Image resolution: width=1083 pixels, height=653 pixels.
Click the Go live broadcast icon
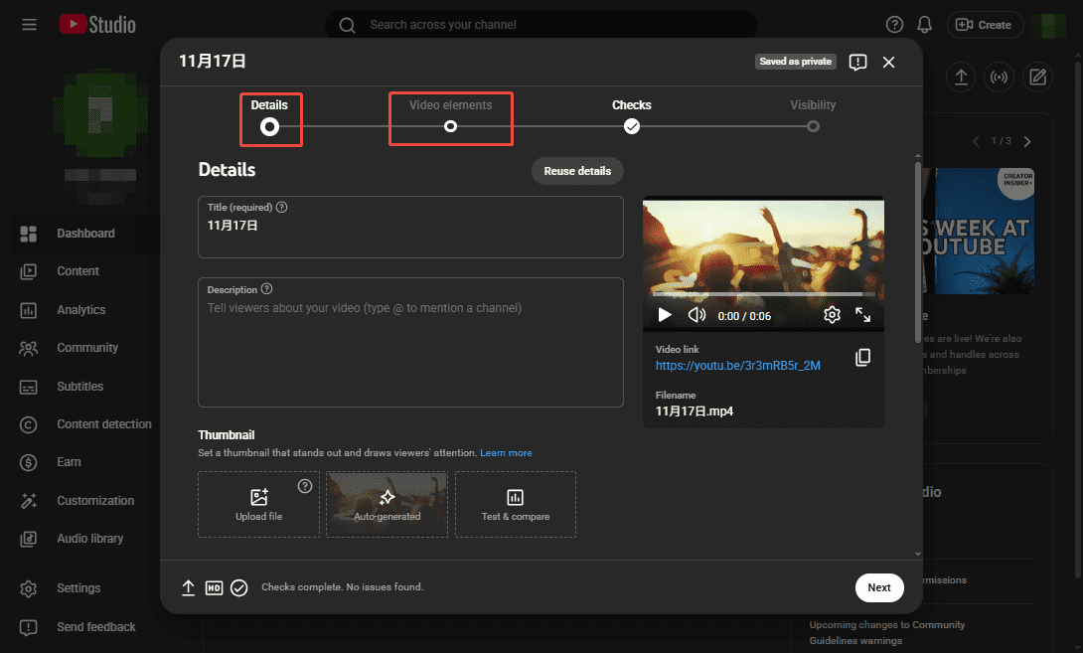(x=999, y=77)
